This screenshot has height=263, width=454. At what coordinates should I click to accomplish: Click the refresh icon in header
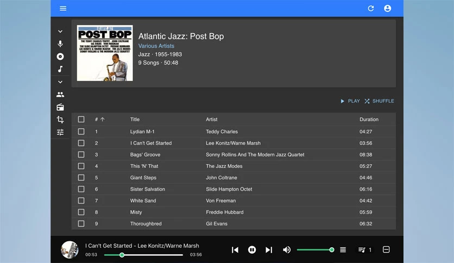point(370,8)
